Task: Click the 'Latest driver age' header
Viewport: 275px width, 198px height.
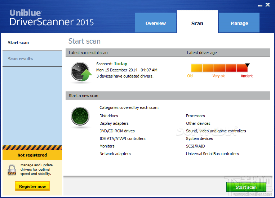Action: (202, 53)
